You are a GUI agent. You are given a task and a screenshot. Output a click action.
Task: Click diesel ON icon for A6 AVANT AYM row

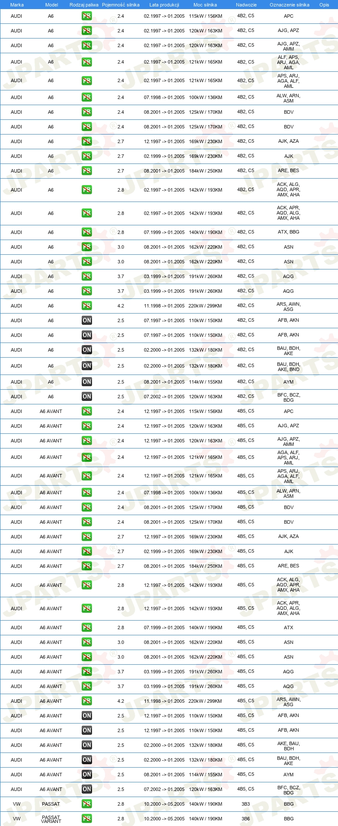click(x=87, y=775)
